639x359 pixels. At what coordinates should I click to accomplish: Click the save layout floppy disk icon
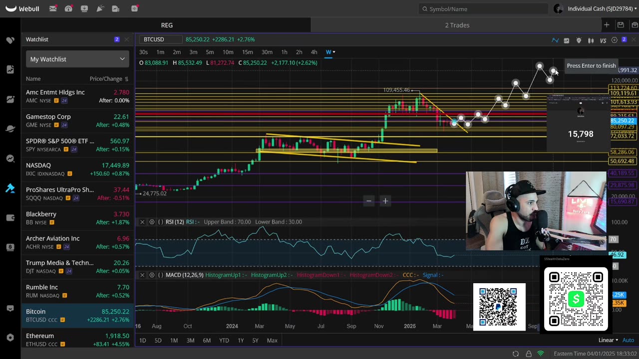coord(621,25)
